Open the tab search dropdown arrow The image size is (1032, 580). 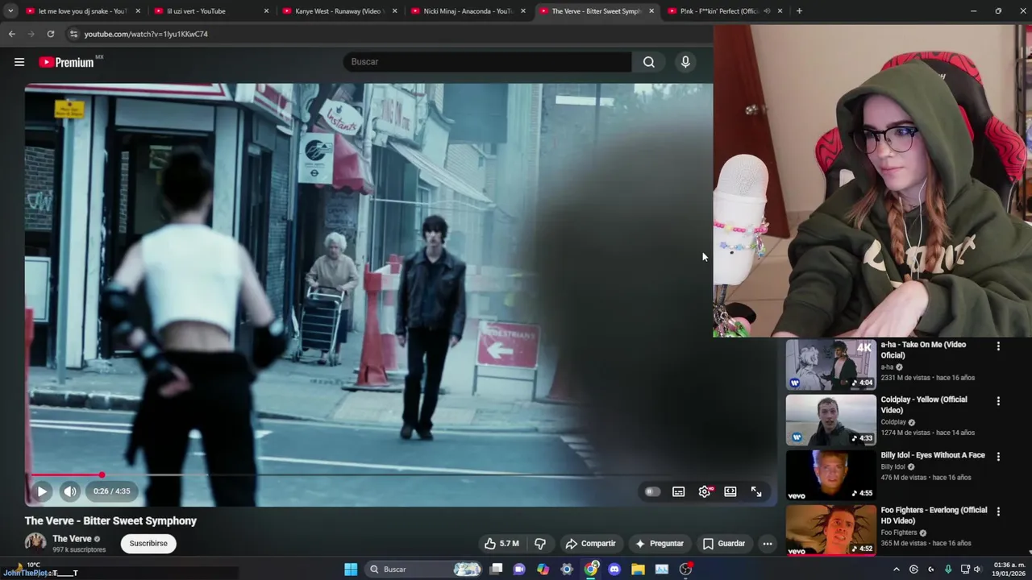10,11
